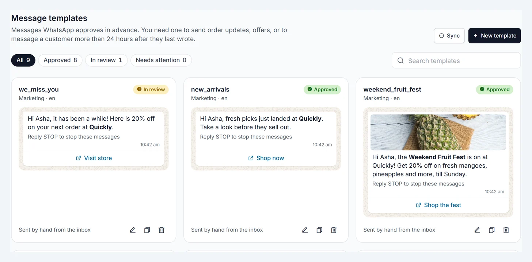Click 'Sent by hand' note on we_miss_you
This screenshot has width=532, height=262.
tap(55, 230)
